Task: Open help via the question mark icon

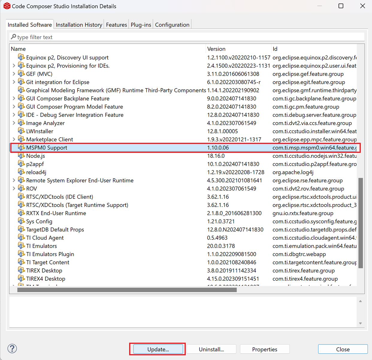Action: pyautogui.click(x=12, y=349)
